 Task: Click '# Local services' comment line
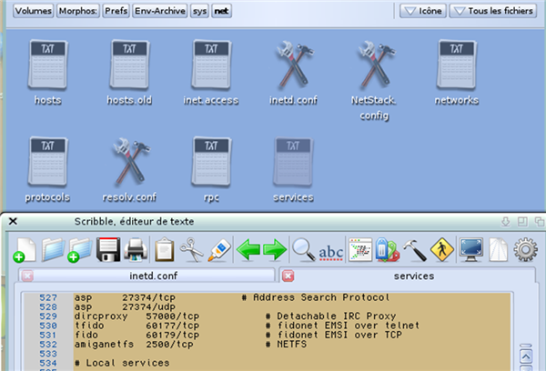[x=122, y=363]
